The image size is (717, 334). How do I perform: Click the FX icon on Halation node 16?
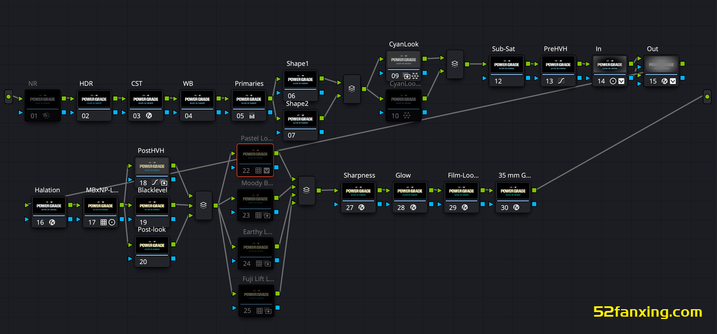(52, 222)
